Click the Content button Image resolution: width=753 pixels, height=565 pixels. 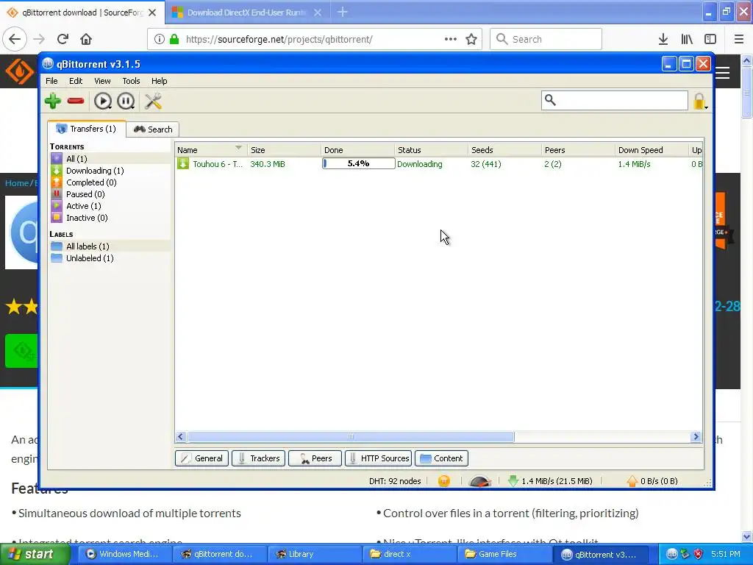pos(441,458)
